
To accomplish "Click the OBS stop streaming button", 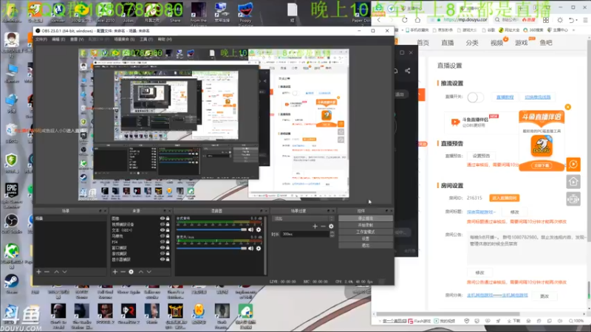I will (365, 218).
